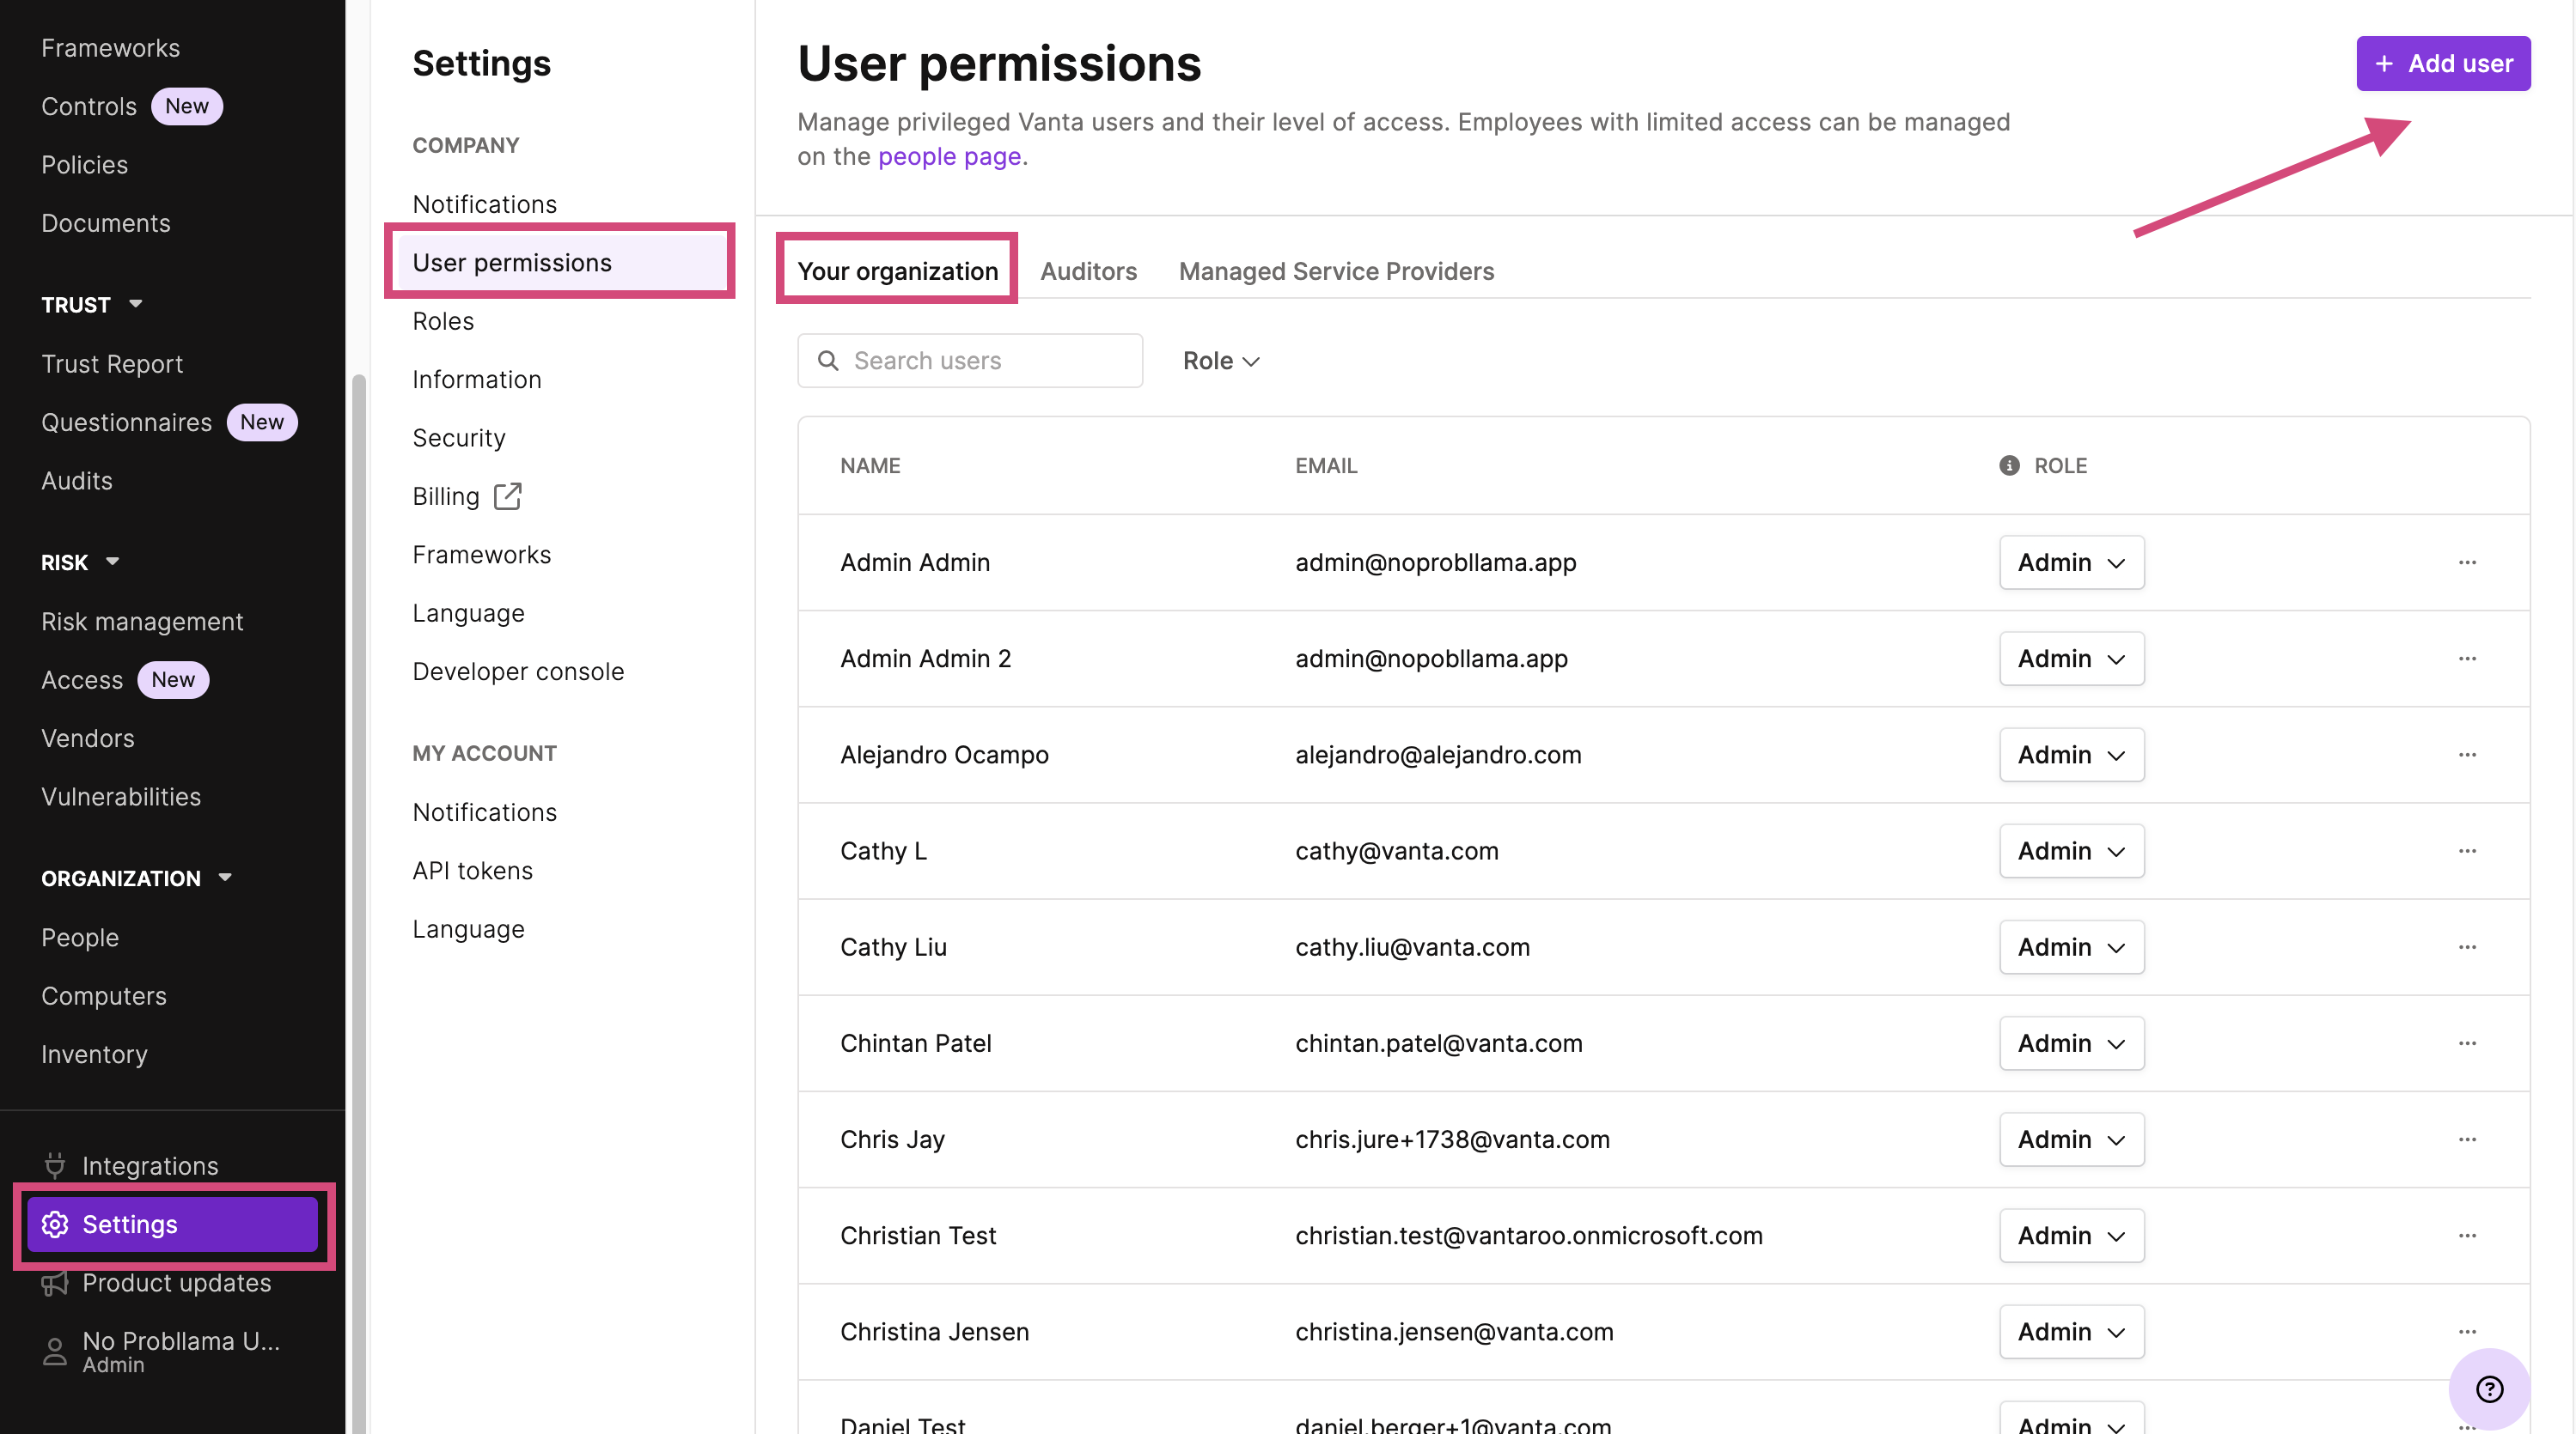Change role dropdown for Christian Test
Image resolution: width=2576 pixels, height=1434 pixels.
[2071, 1237]
